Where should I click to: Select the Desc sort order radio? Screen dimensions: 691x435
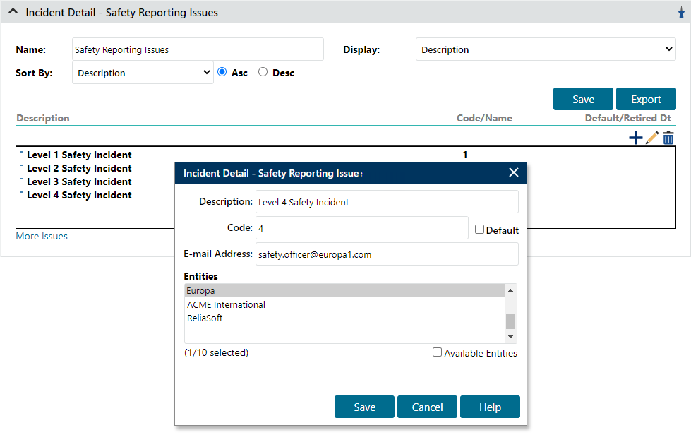263,72
